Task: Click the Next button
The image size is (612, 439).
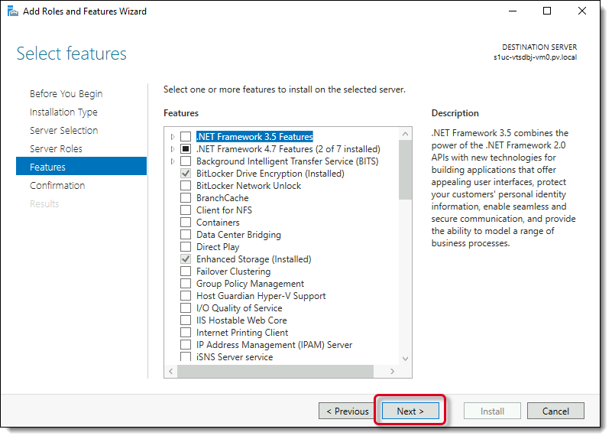Action: pos(410,411)
